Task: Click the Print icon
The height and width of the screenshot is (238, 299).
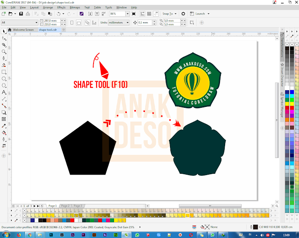Action: point(28,14)
